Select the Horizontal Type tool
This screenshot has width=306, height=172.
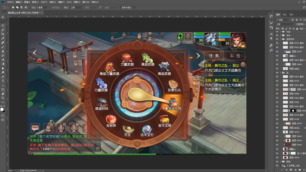[x=3, y=81]
